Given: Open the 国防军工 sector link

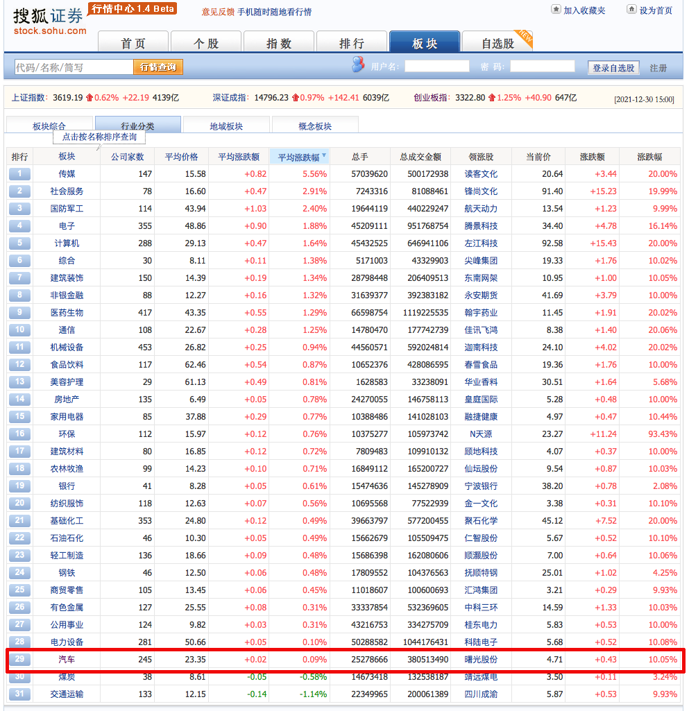Looking at the screenshot, I should point(67,209).
